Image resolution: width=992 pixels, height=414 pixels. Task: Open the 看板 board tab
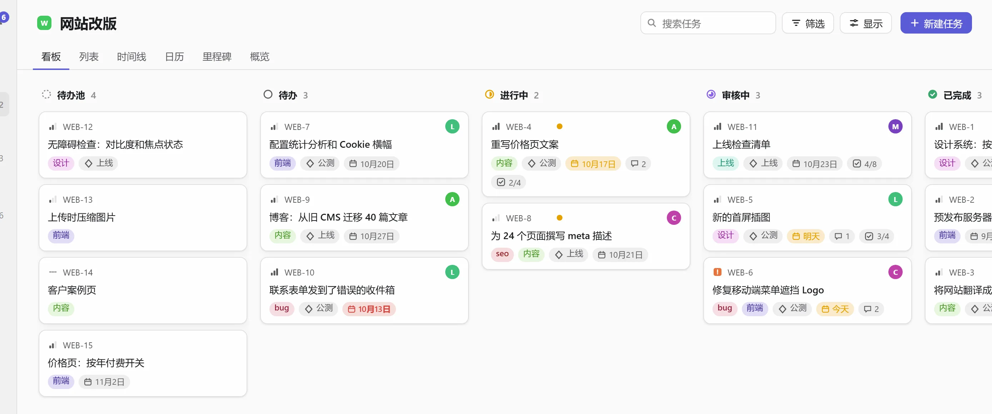(51, 56)
